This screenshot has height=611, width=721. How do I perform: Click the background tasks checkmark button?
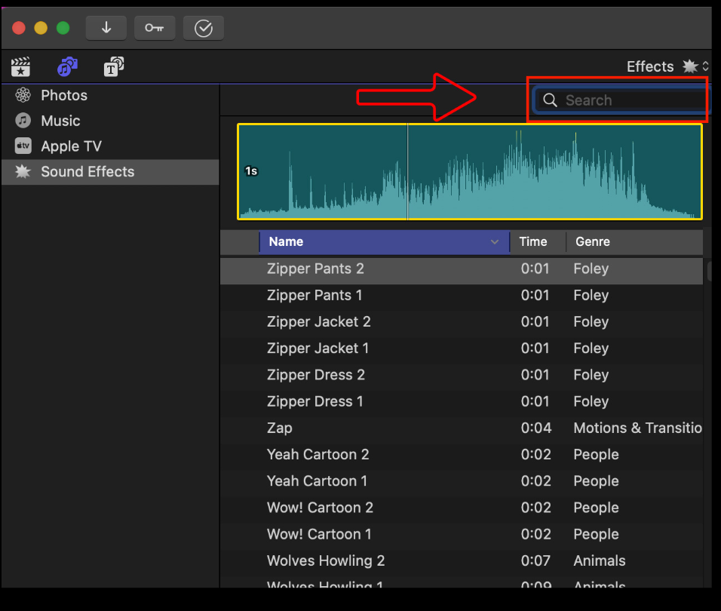203,28
